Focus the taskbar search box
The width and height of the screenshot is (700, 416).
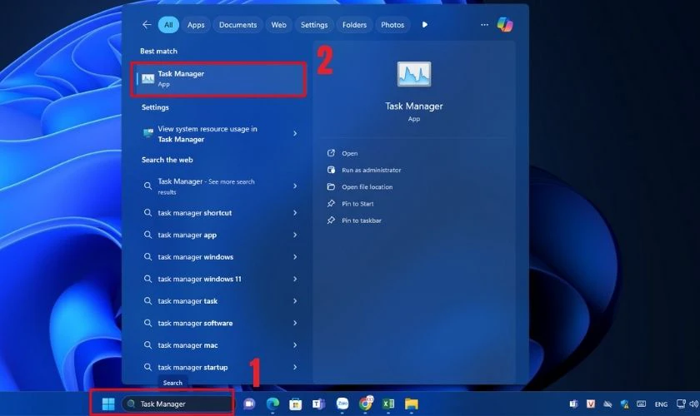coord(177,404)
